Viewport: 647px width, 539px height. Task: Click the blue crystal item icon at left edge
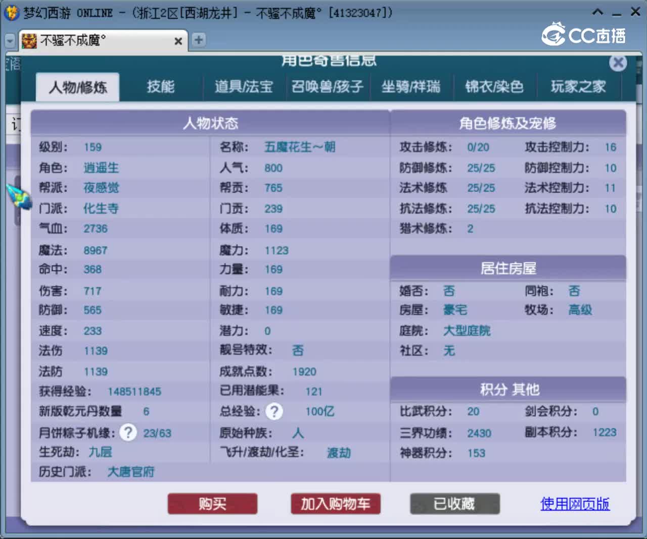point(19,196)
